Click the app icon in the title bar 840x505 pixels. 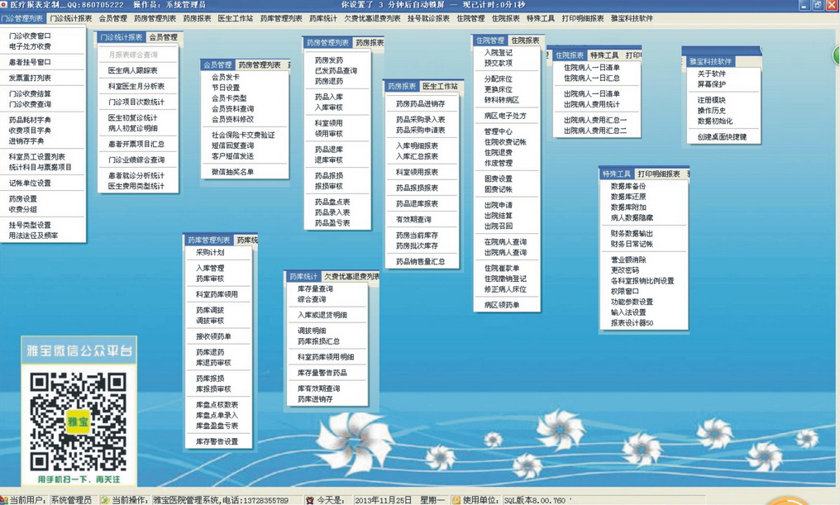point(4,4)
